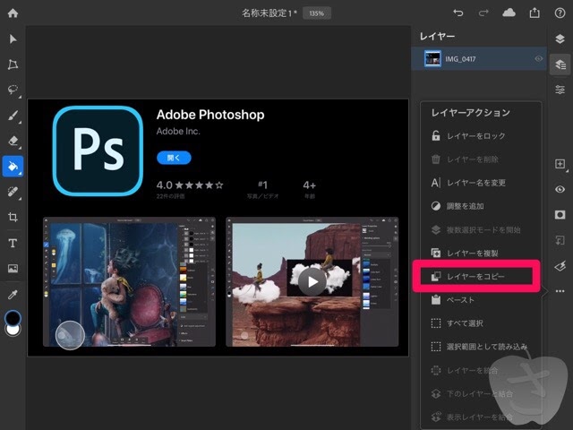Screen dimensions: 573x430
Task: Select the Eyedropper tool
Action: 13,295
